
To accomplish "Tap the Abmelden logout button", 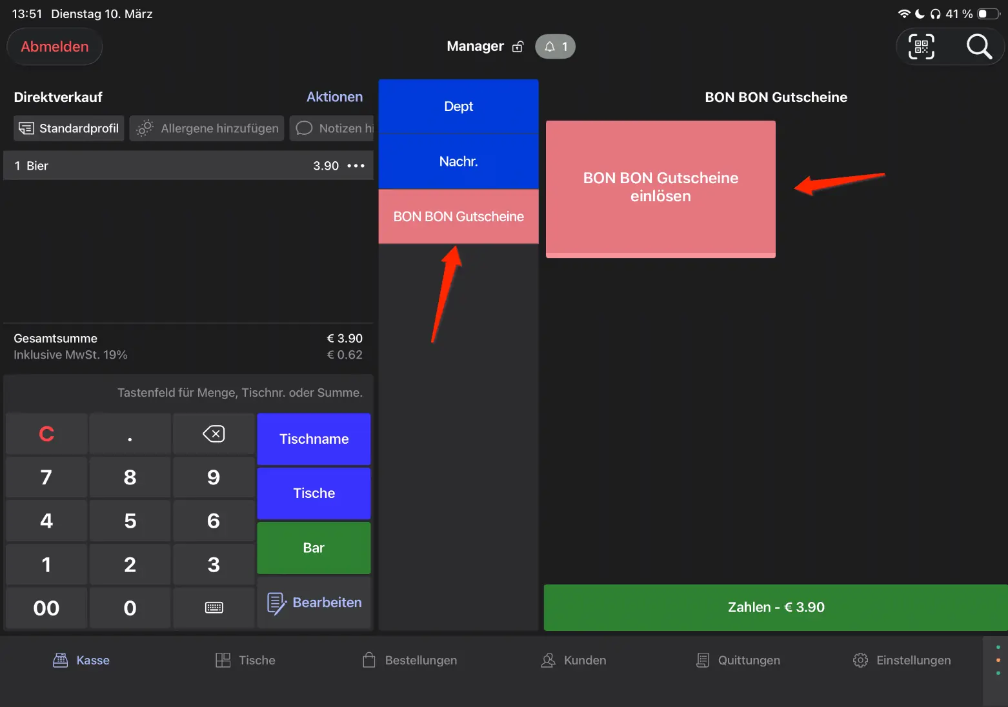I will tap(55, 46).
